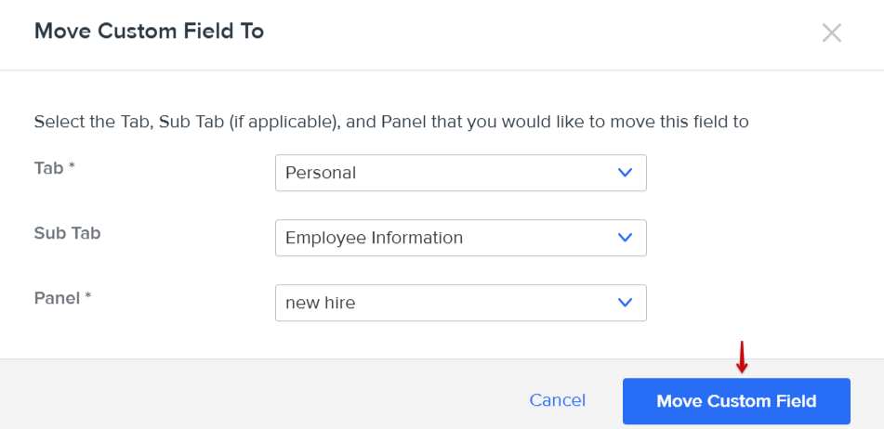Click the required asterisk next to Tab
The width and height of the screenshot is (884, 429).
tap(72, 167)
